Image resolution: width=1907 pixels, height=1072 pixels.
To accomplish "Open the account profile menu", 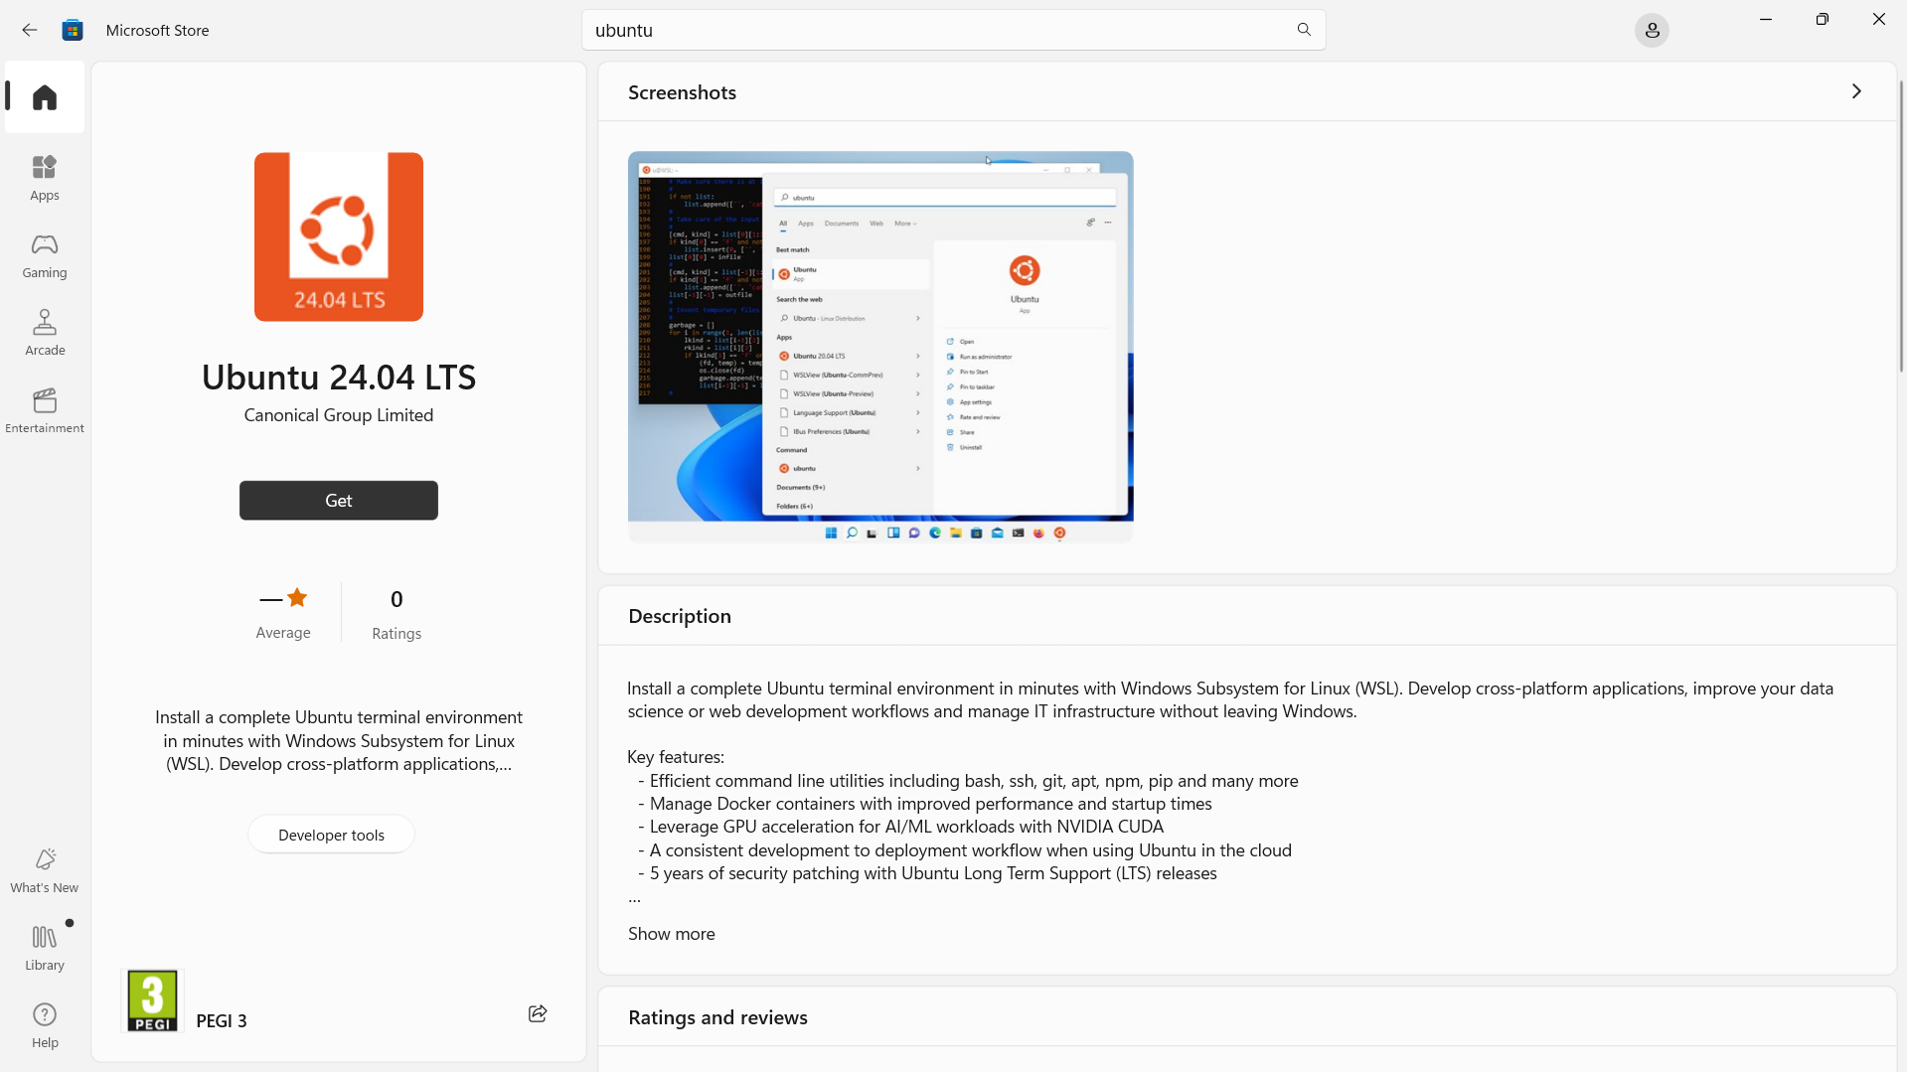I will pos(1651,30).
